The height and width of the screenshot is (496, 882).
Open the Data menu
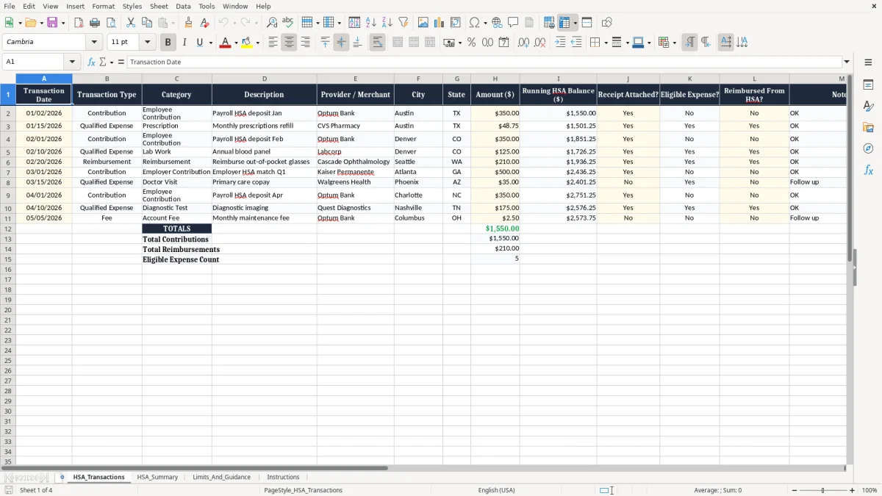183,6
